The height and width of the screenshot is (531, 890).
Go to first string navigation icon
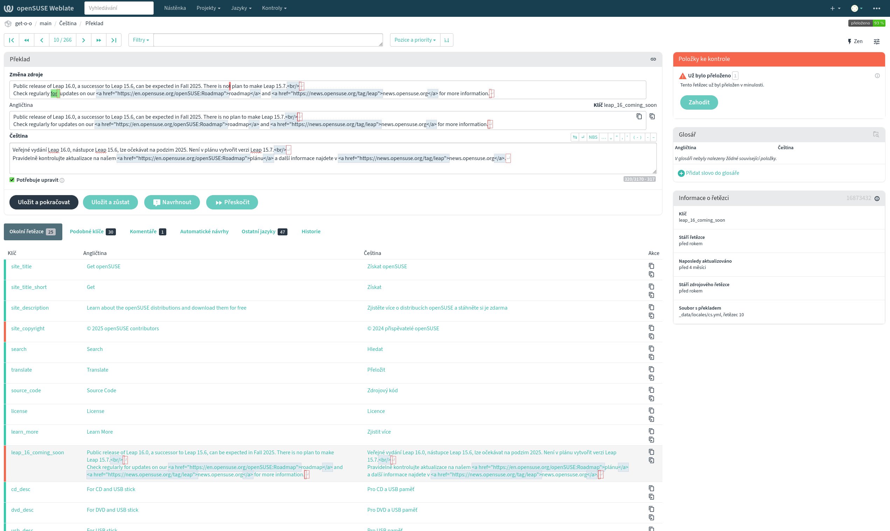pyautogui.click(x=12, y=40)
